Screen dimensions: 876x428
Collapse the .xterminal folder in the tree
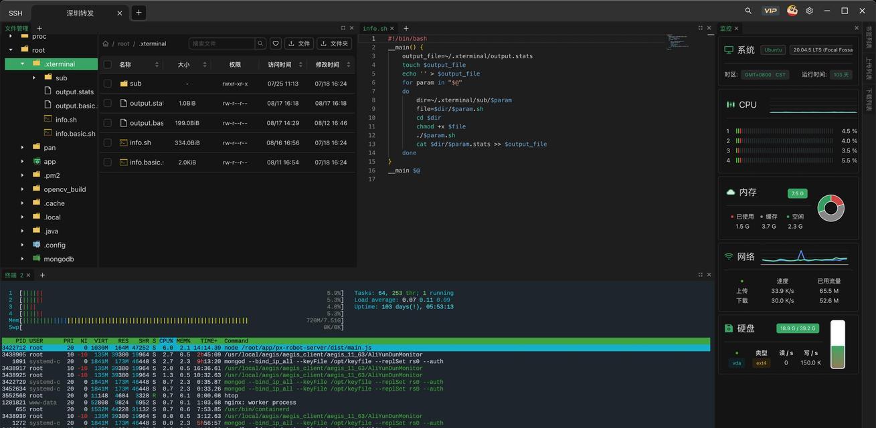pyautogui.click(x=22, y=64)
